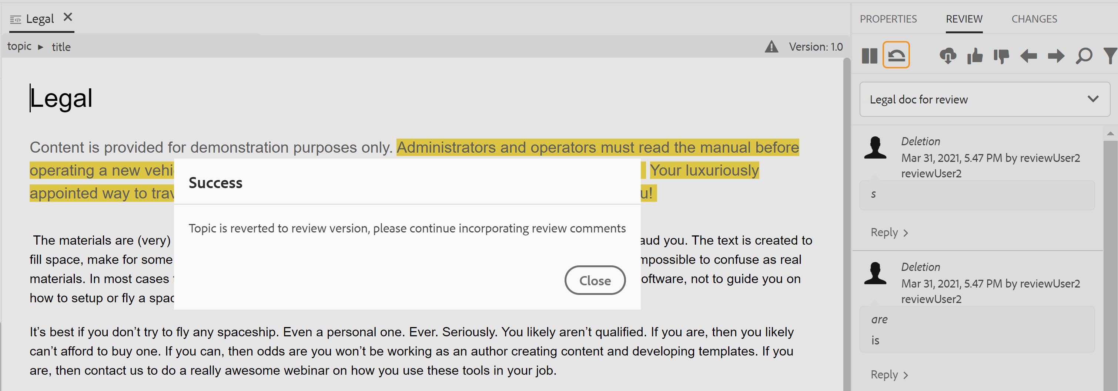Go to next comment with right arrow
The image size is (1118, 391).
(1055, 56)
